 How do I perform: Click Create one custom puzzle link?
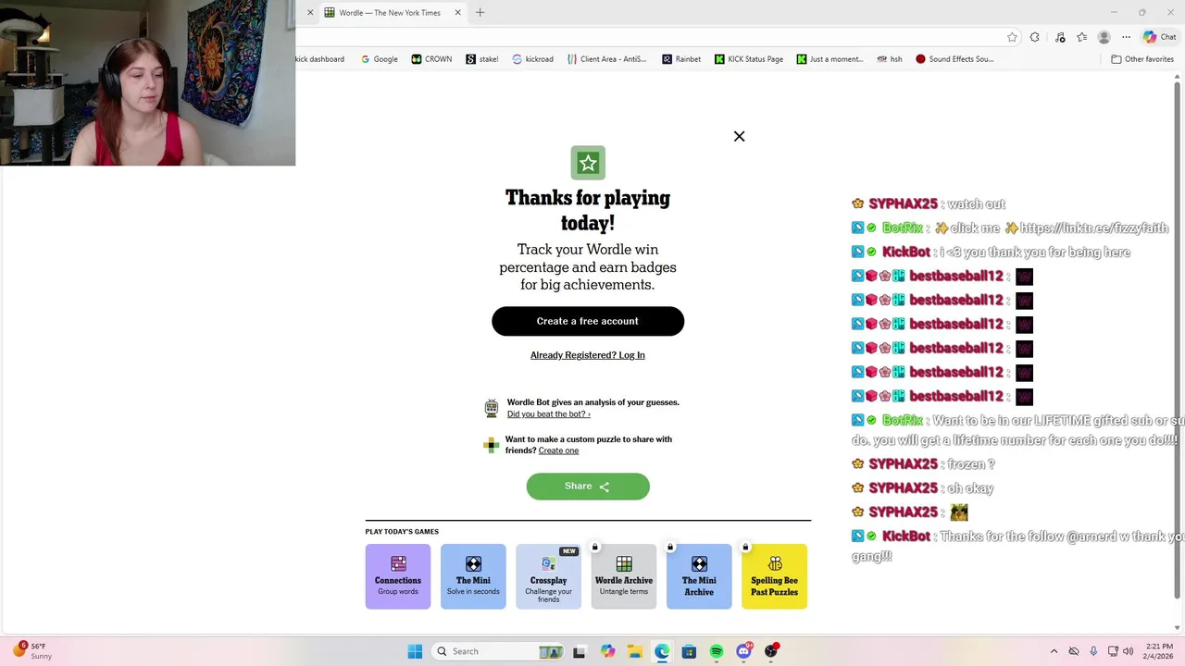coord(558,450)
